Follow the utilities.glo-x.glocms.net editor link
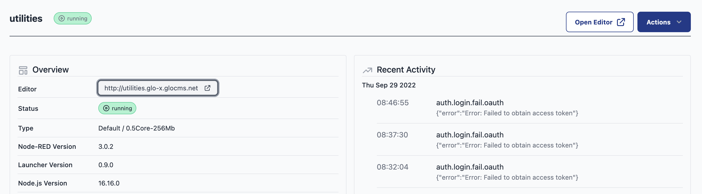The height and width of the screenshot is (194, 702). tap(151, 88)
